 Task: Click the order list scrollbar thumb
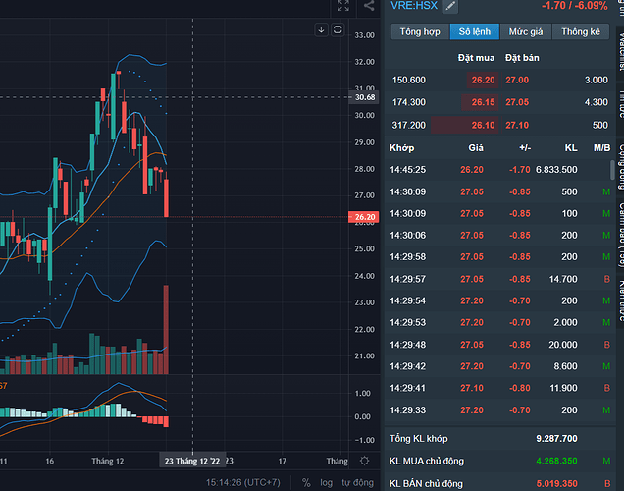[613, 170]
